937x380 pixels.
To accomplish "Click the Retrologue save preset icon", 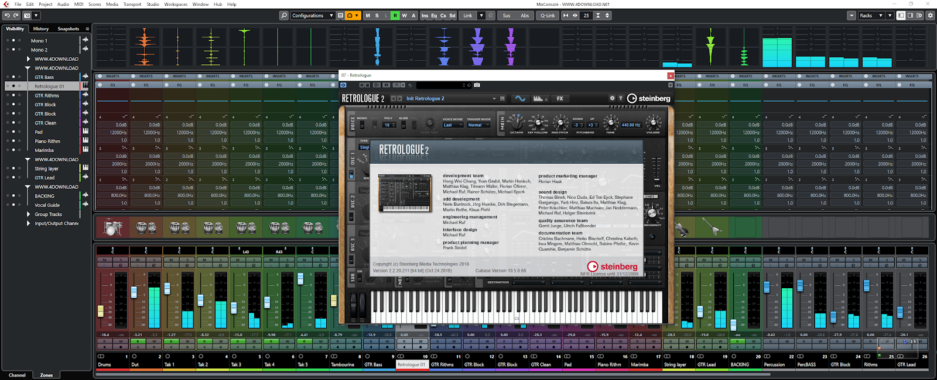I will click(502, 99).
